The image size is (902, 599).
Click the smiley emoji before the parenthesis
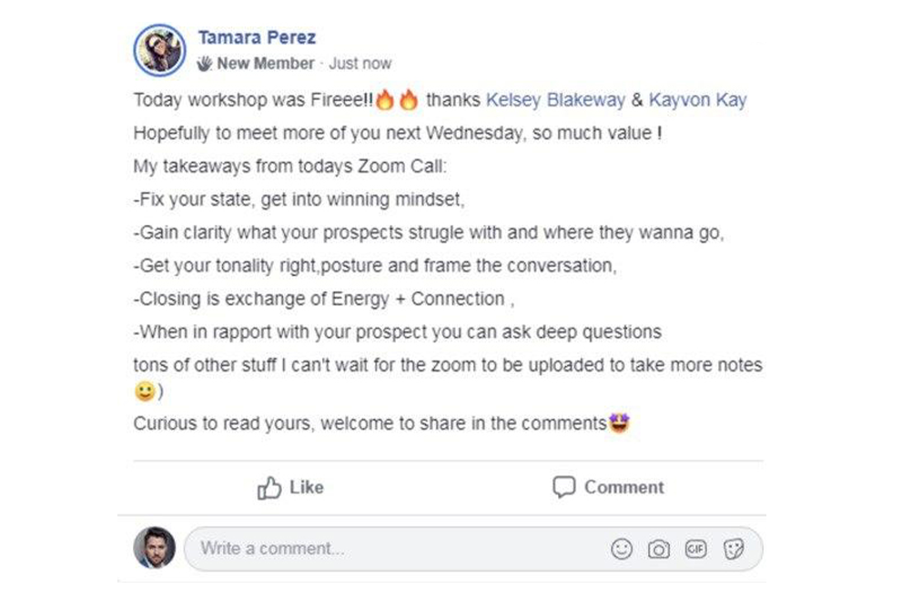(144, 391)
